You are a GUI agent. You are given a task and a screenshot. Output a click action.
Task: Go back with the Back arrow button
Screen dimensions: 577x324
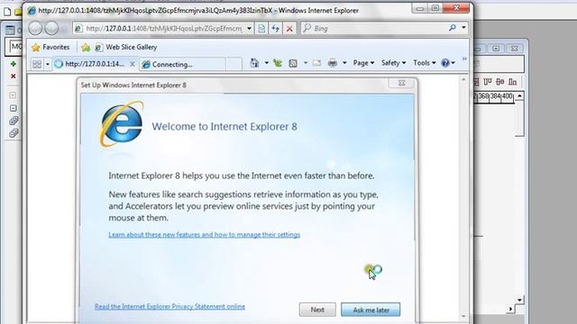[35, 28]
